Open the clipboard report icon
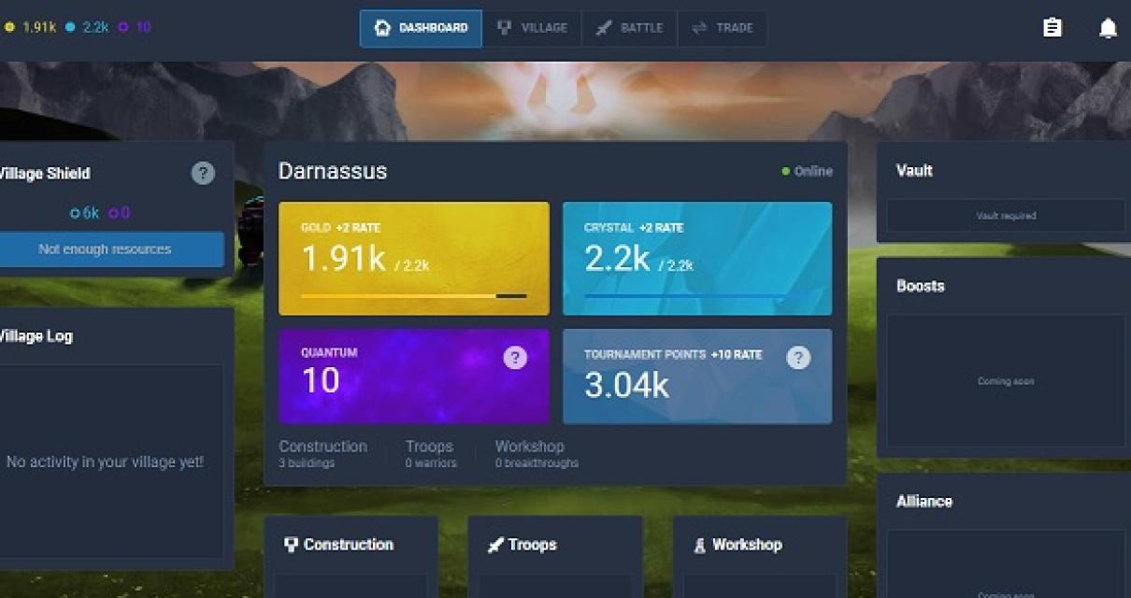Viewport: 1131px width, 598px height. [1052, 27]
